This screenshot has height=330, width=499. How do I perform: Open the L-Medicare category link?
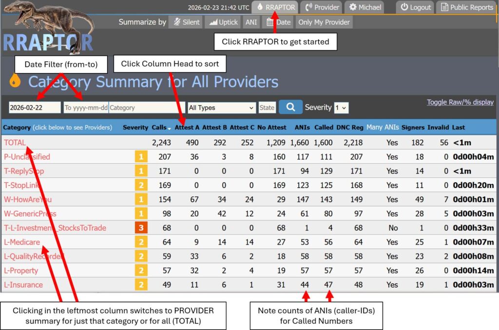[22, 242]
